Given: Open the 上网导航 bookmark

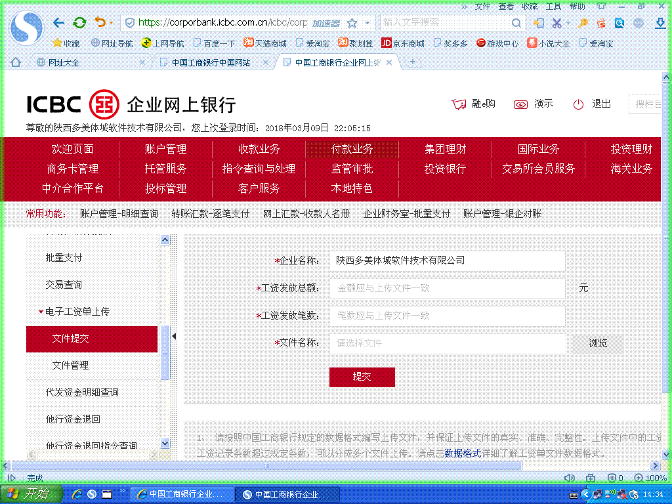Looking at the screenshot, I should (163, 43).
